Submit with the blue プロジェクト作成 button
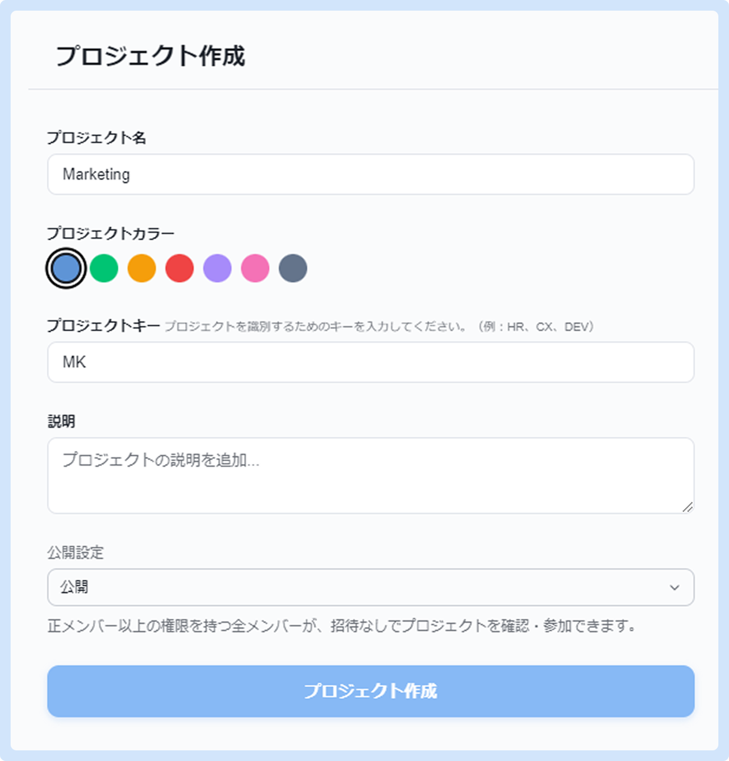Image resolution: width=729 pixels, height=761 pixels. (370, 691)
